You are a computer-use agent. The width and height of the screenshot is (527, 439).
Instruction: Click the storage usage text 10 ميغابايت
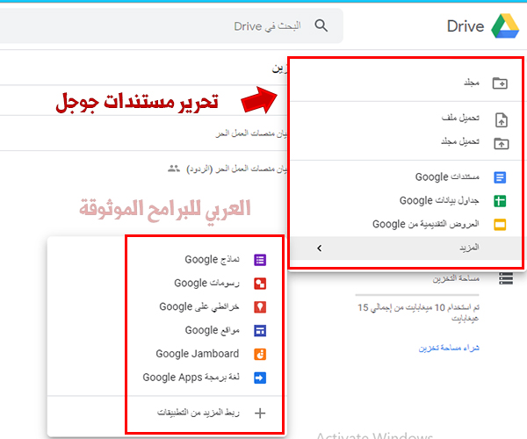coord(418,313)
